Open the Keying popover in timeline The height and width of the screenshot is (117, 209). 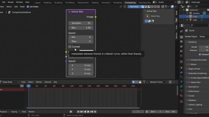tap(15, 112)
